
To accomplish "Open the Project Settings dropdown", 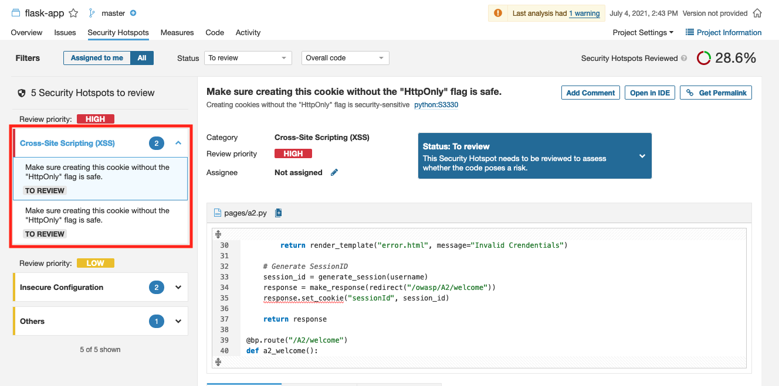I will coord(643,32).
